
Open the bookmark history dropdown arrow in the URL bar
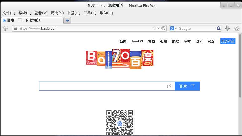click(x=158, y=28)
